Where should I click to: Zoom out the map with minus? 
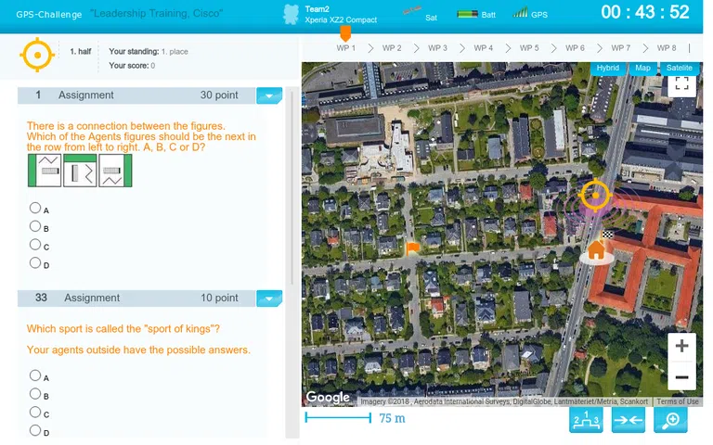(x=681, y=377)
